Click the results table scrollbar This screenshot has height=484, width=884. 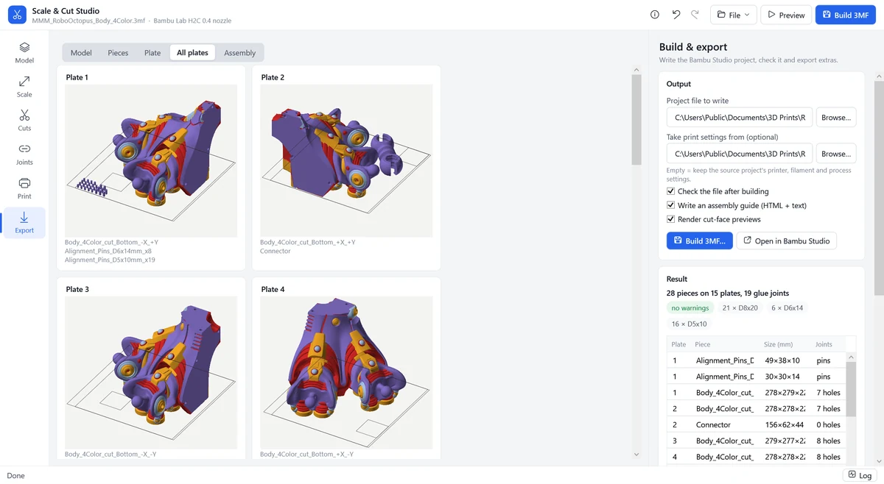tap(851, 390)
